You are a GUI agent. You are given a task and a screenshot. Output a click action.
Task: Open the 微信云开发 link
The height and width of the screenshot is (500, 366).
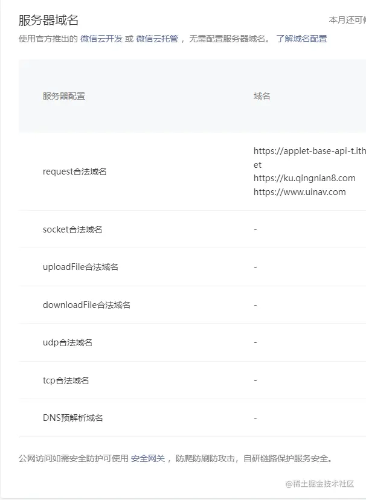[101, 39]
